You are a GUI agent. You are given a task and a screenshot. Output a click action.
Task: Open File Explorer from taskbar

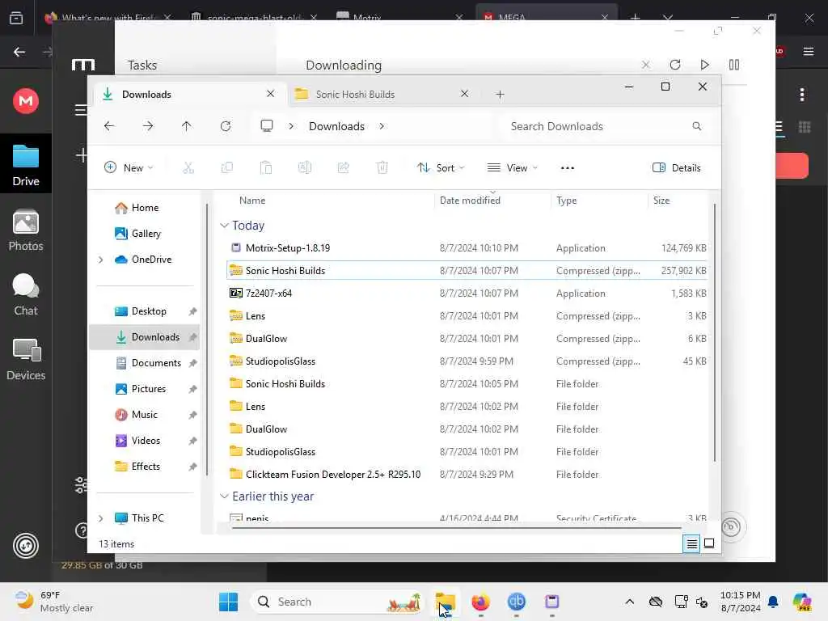pyautogui.click(x=446, y=602)
